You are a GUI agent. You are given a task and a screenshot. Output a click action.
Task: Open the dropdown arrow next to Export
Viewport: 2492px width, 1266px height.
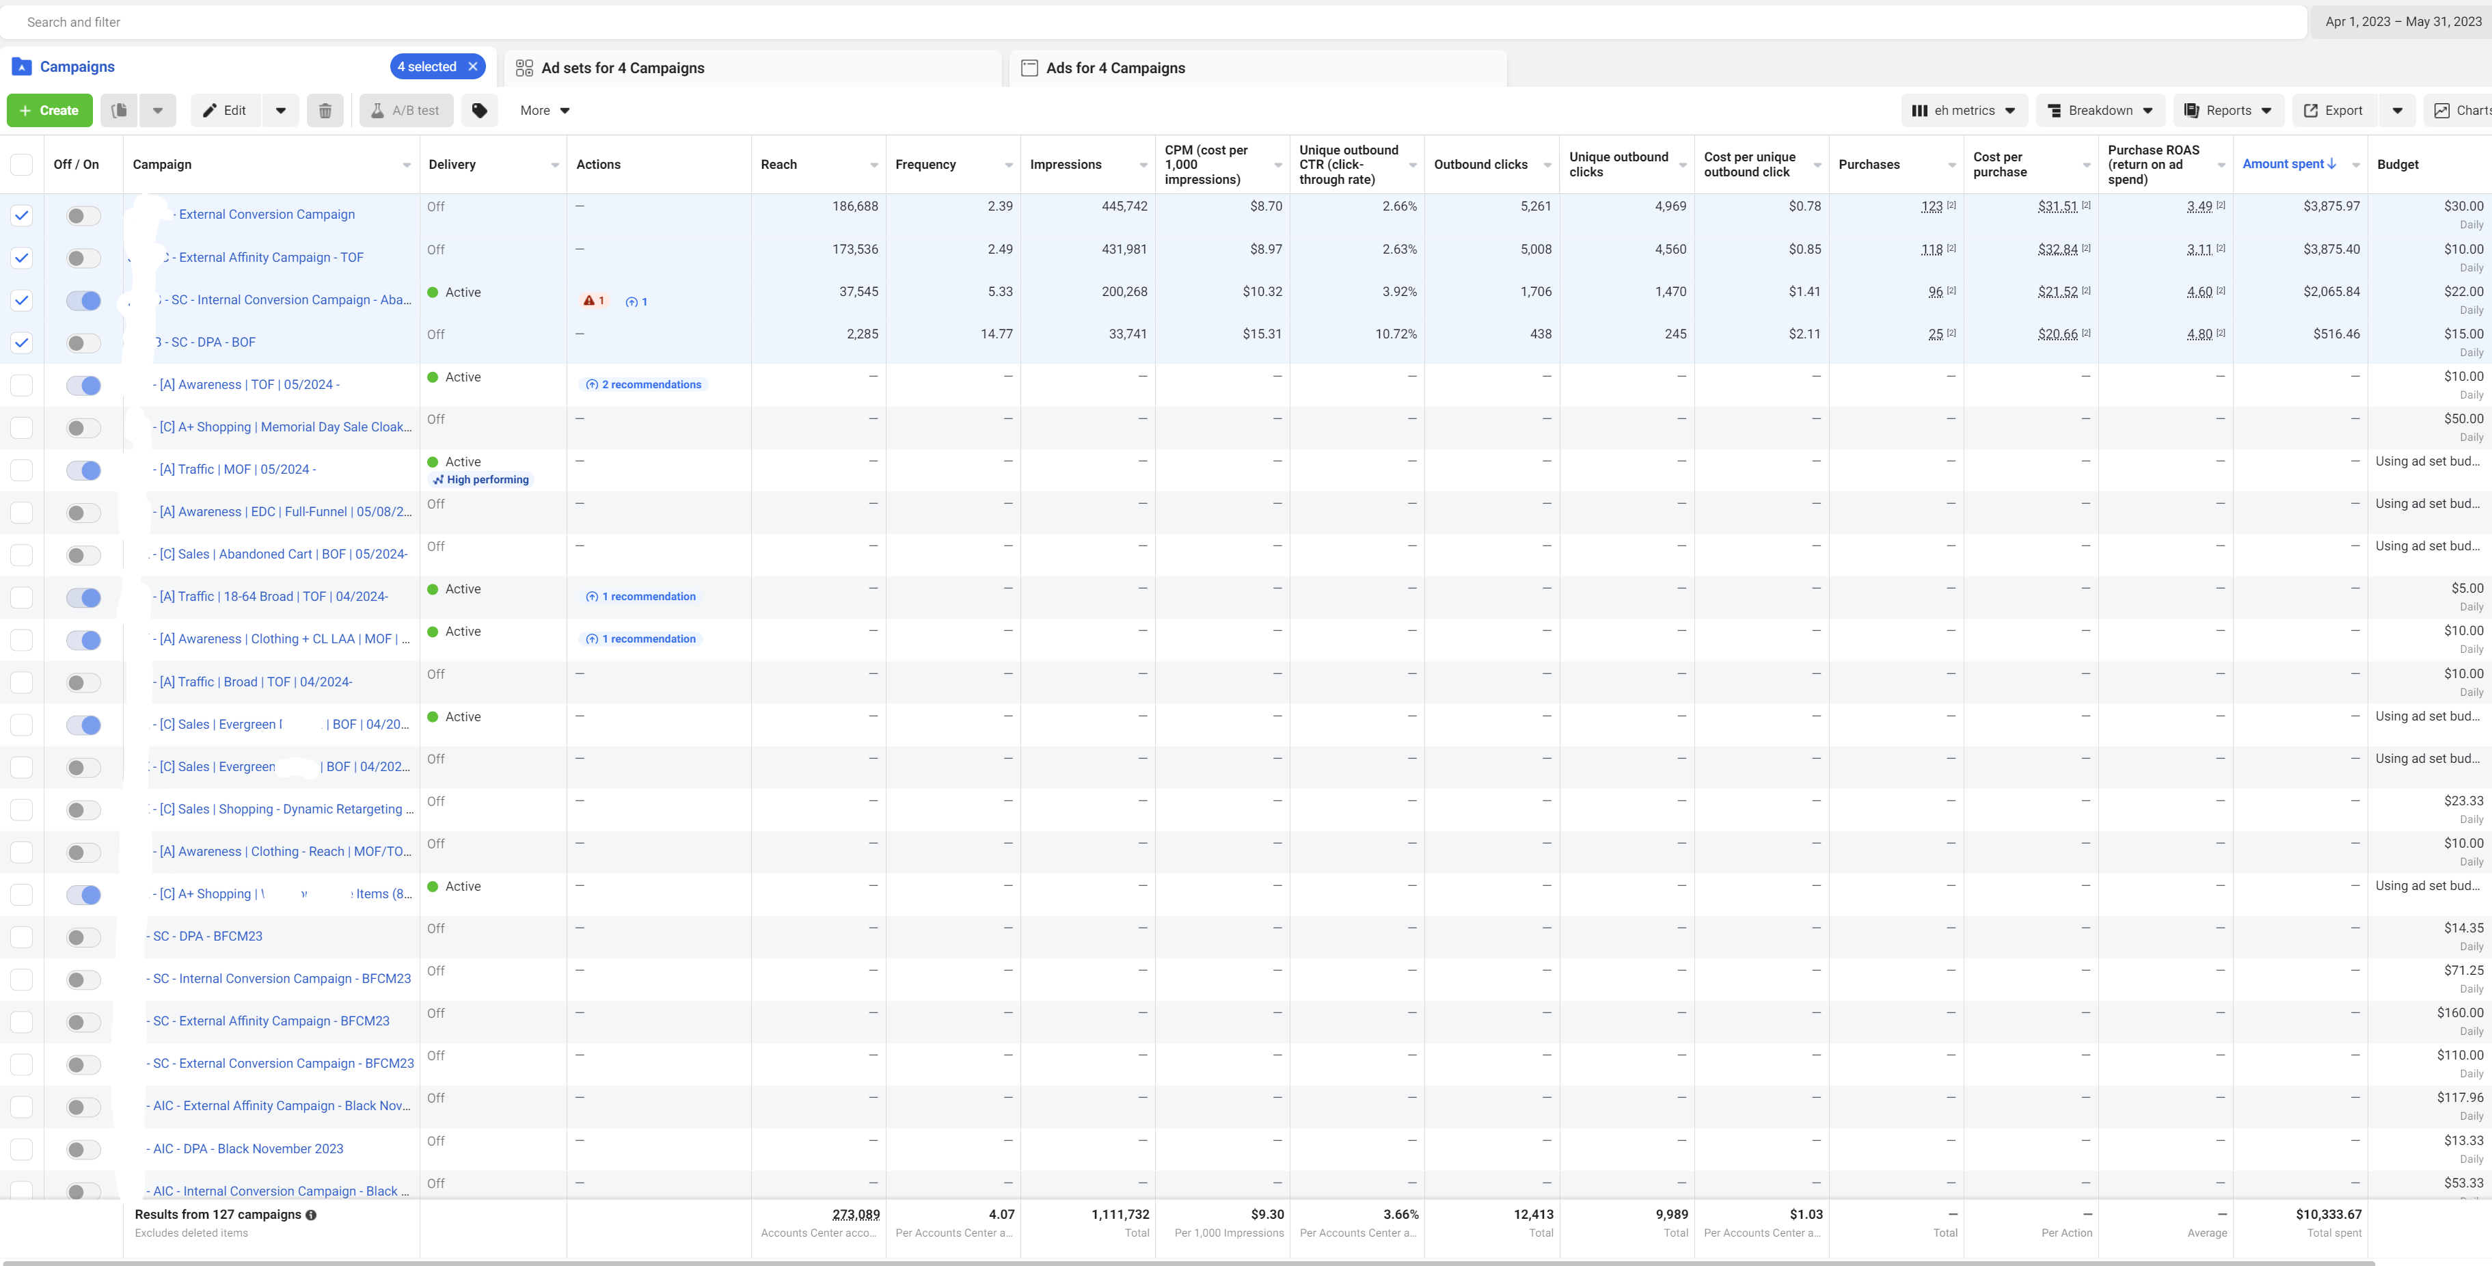pyautogui.click(x=2397, y=110)
